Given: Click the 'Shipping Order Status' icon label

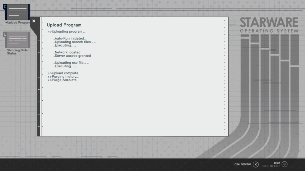Looking at the screenshot, I should pos(18,52).
